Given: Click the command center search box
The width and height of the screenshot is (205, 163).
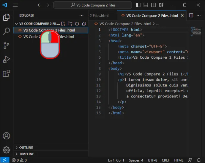Looking at the screenshot, I should coord(93,5).
